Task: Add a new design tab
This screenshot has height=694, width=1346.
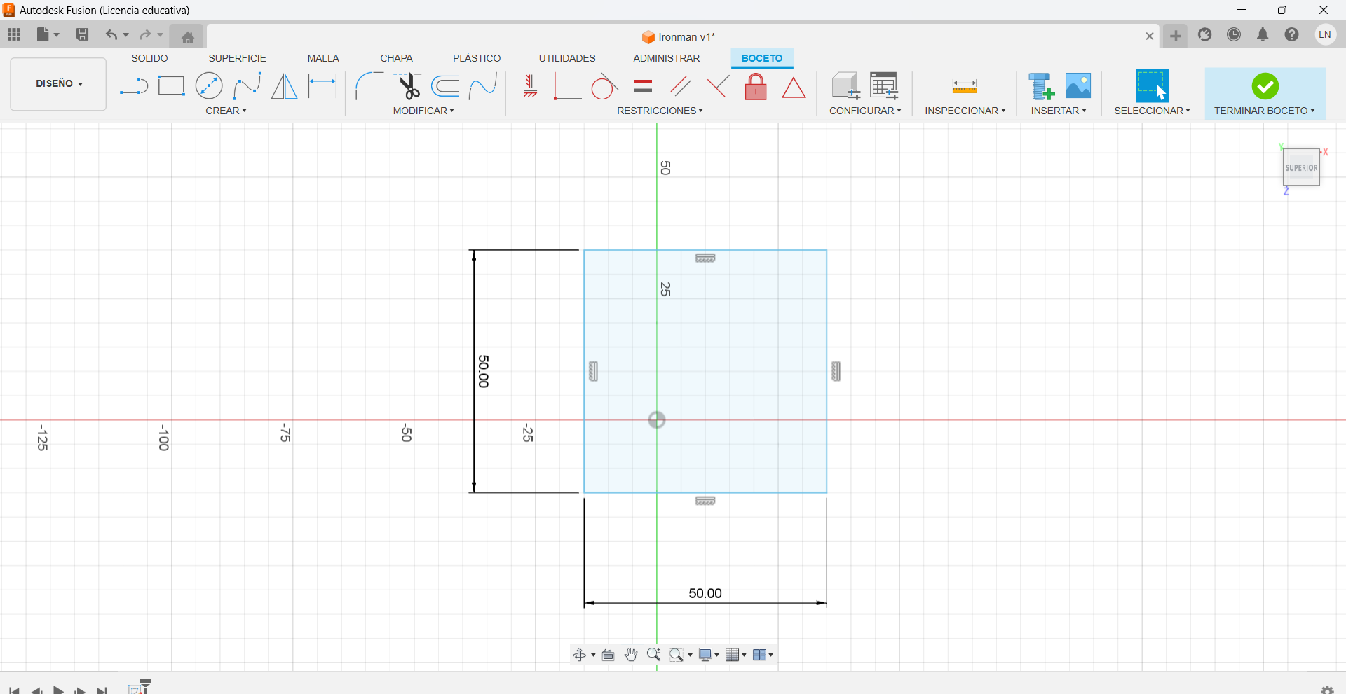Action: pyautogui.click(x=1176, y=36)
